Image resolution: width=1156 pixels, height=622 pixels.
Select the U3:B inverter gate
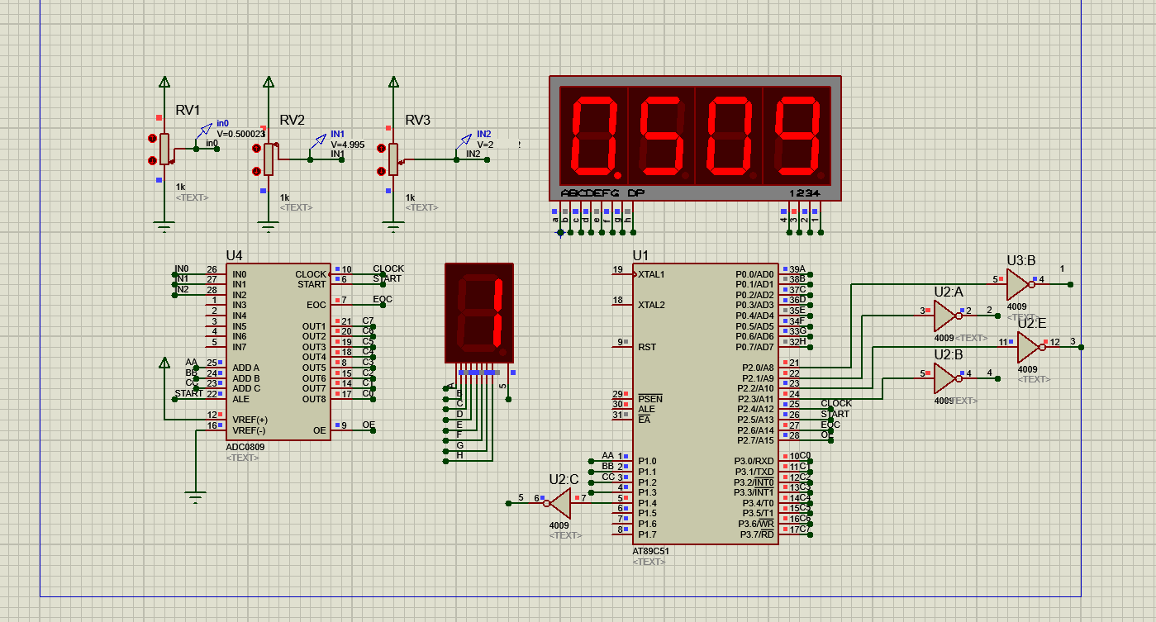[1020, 284]
